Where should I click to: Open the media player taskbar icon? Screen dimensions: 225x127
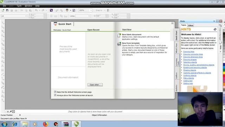pyautogui.click(x=35, y=124)
